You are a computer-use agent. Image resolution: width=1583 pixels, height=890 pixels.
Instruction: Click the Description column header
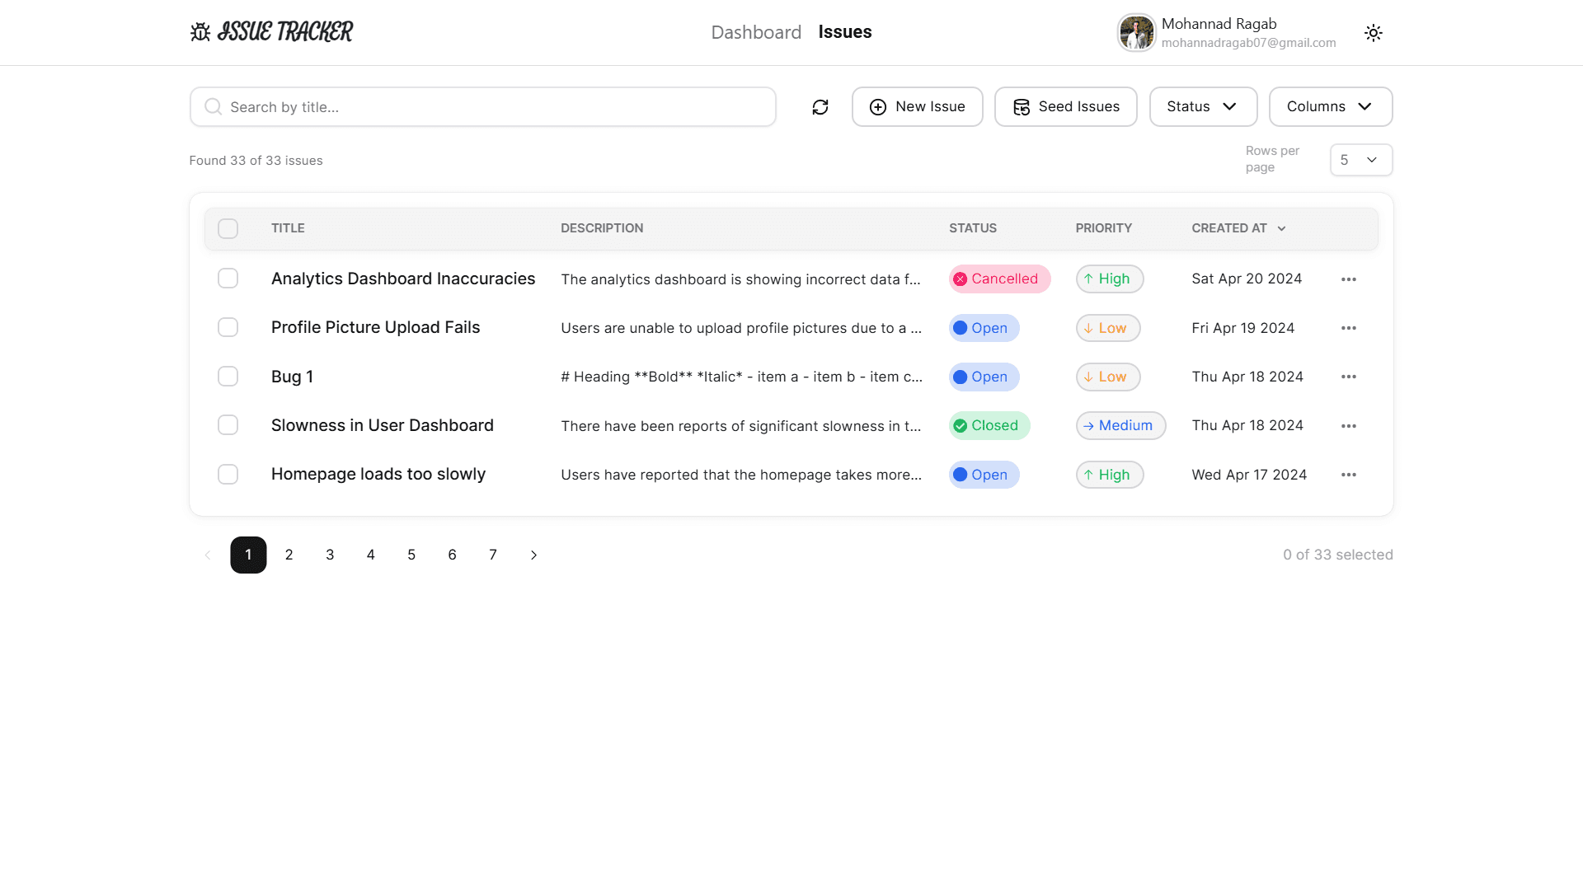[x=602, y=228]
